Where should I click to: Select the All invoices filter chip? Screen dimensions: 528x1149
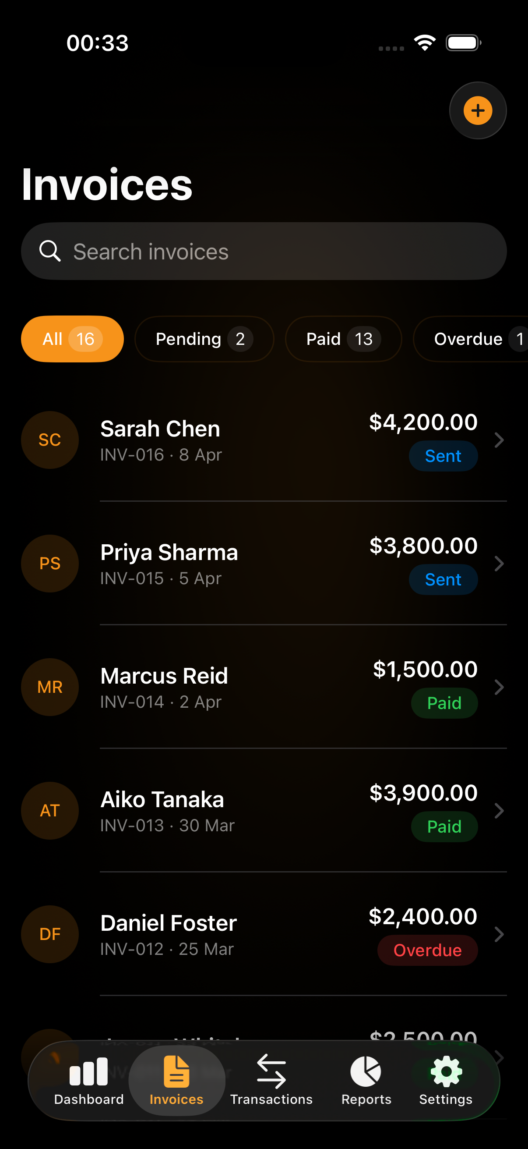(72, 339)
